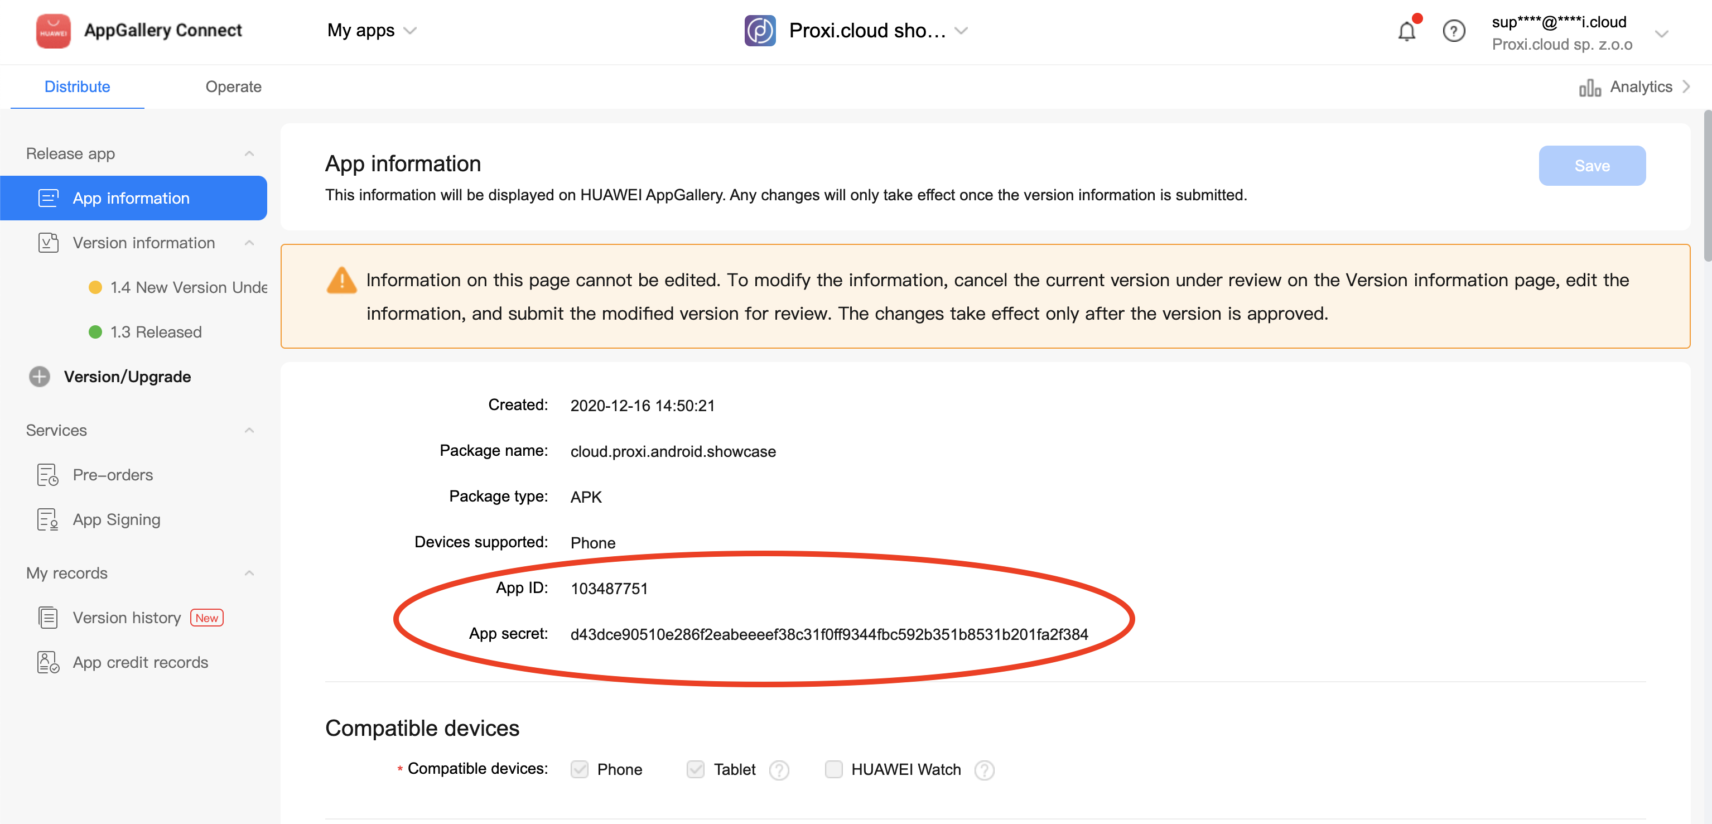
Task: Select the package type APK value
Action: [586, 497]
